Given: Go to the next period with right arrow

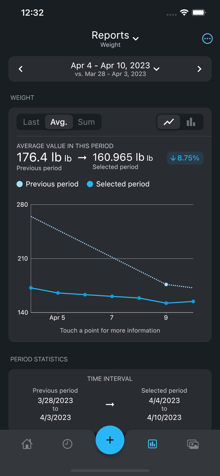Looking at the screenshot, I should click(199, 69).
